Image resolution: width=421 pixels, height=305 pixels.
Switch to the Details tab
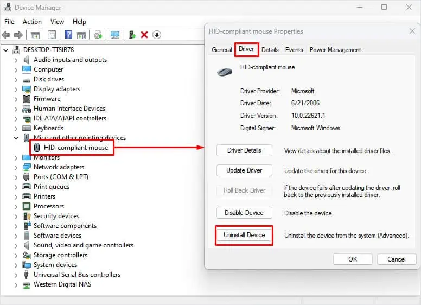tap(270, 50)
